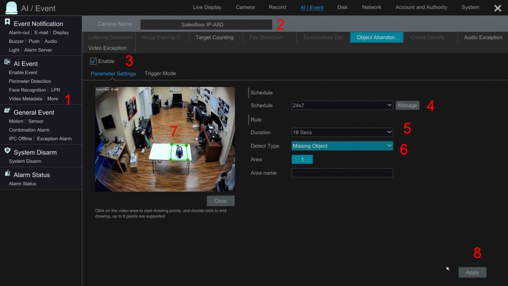Toggle the Enable checkbox
The image size is (508, 286).
pyautogui.click(x=93, y=61)
